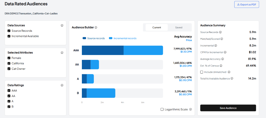Uncheck the AA data rating
266x118 pixels.
coord(9,96)
